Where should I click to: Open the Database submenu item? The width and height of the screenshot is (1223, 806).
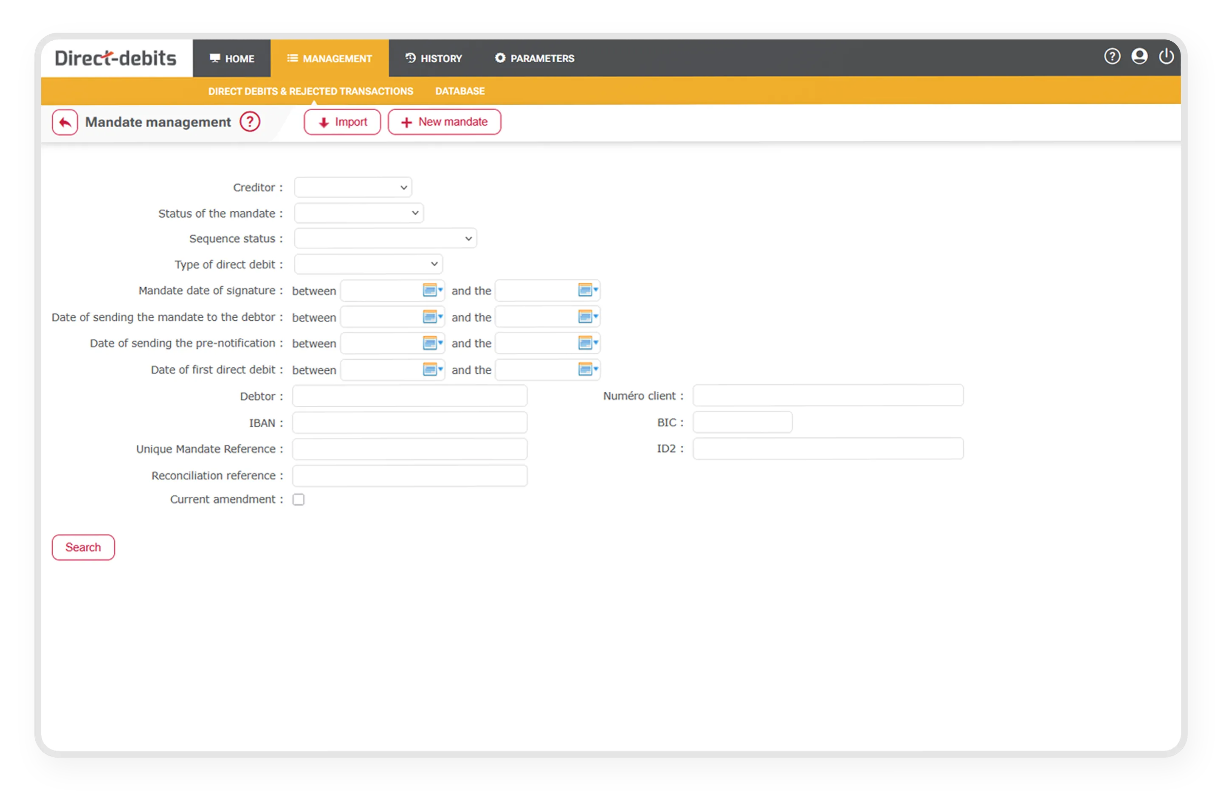pos(459,91)
